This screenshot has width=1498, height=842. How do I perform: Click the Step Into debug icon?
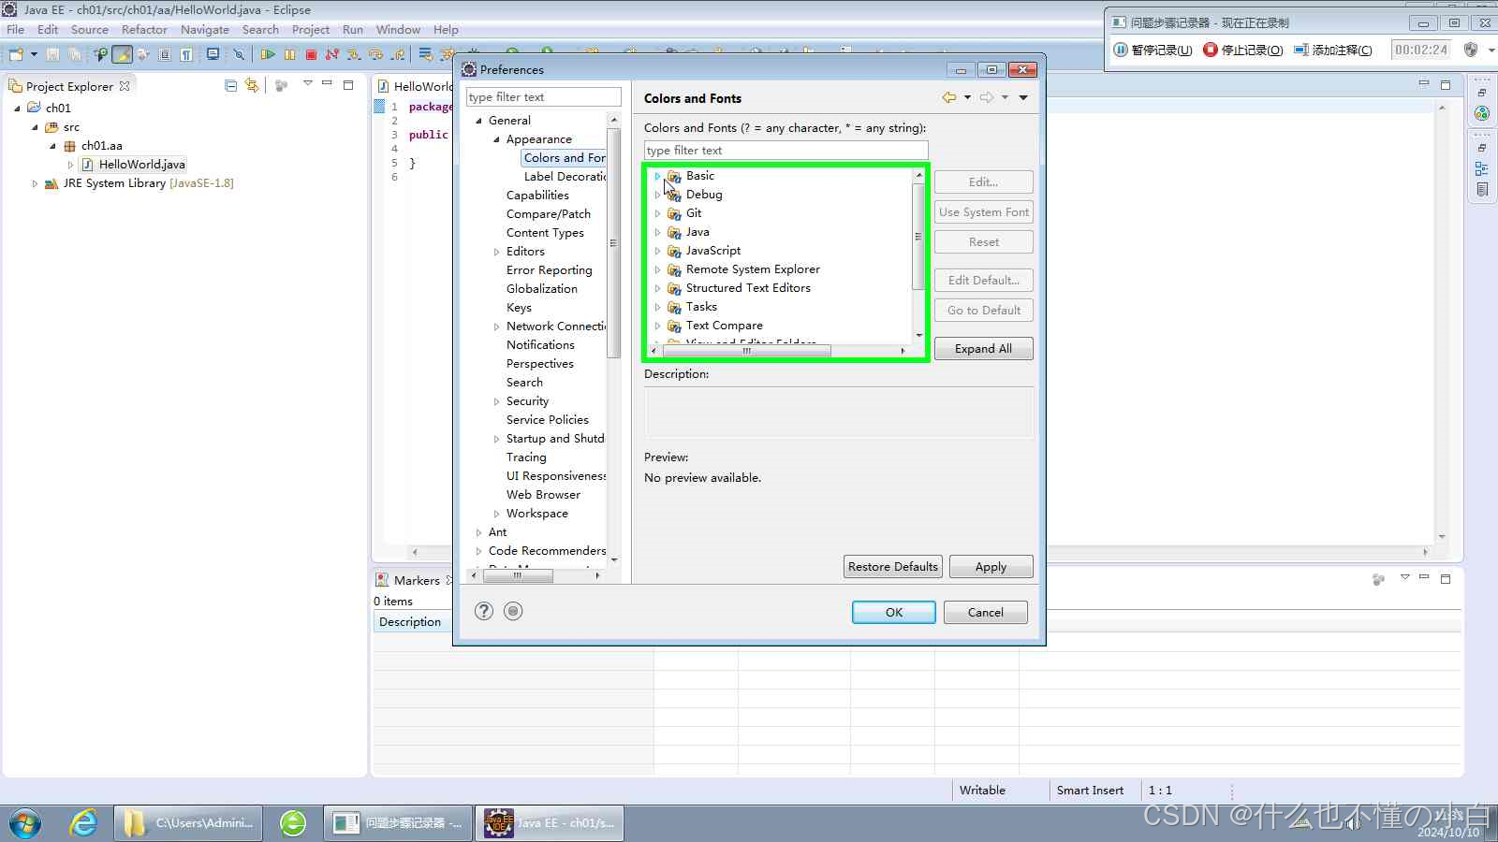click(354, 54)
